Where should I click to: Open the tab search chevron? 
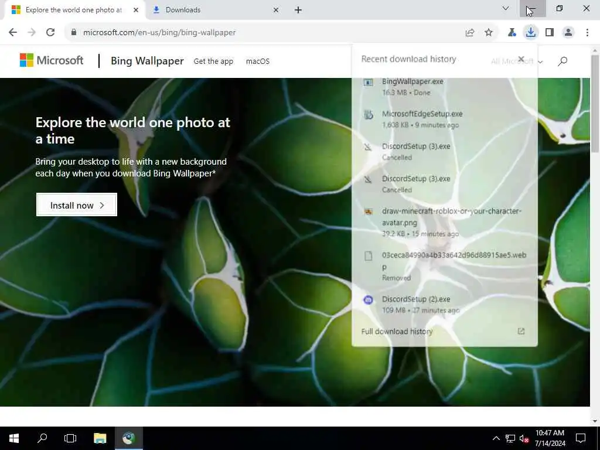506,8
